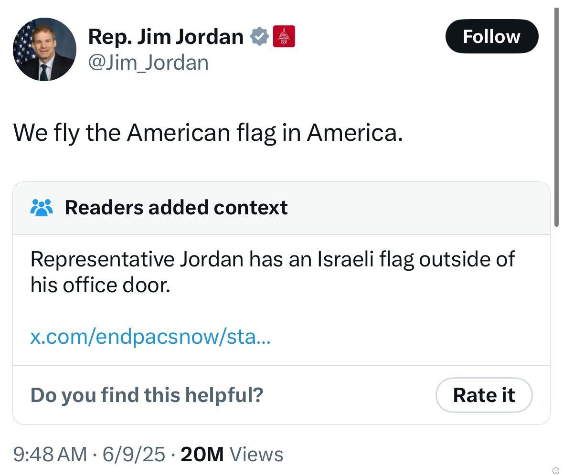Click the note text about Israeli flag
The image size is (563, 476).
point(272,272)
